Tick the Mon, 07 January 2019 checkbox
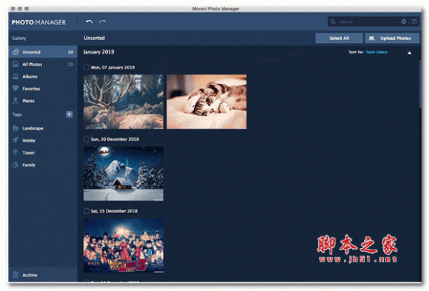429x291 pixels. [x=87, y=67]
